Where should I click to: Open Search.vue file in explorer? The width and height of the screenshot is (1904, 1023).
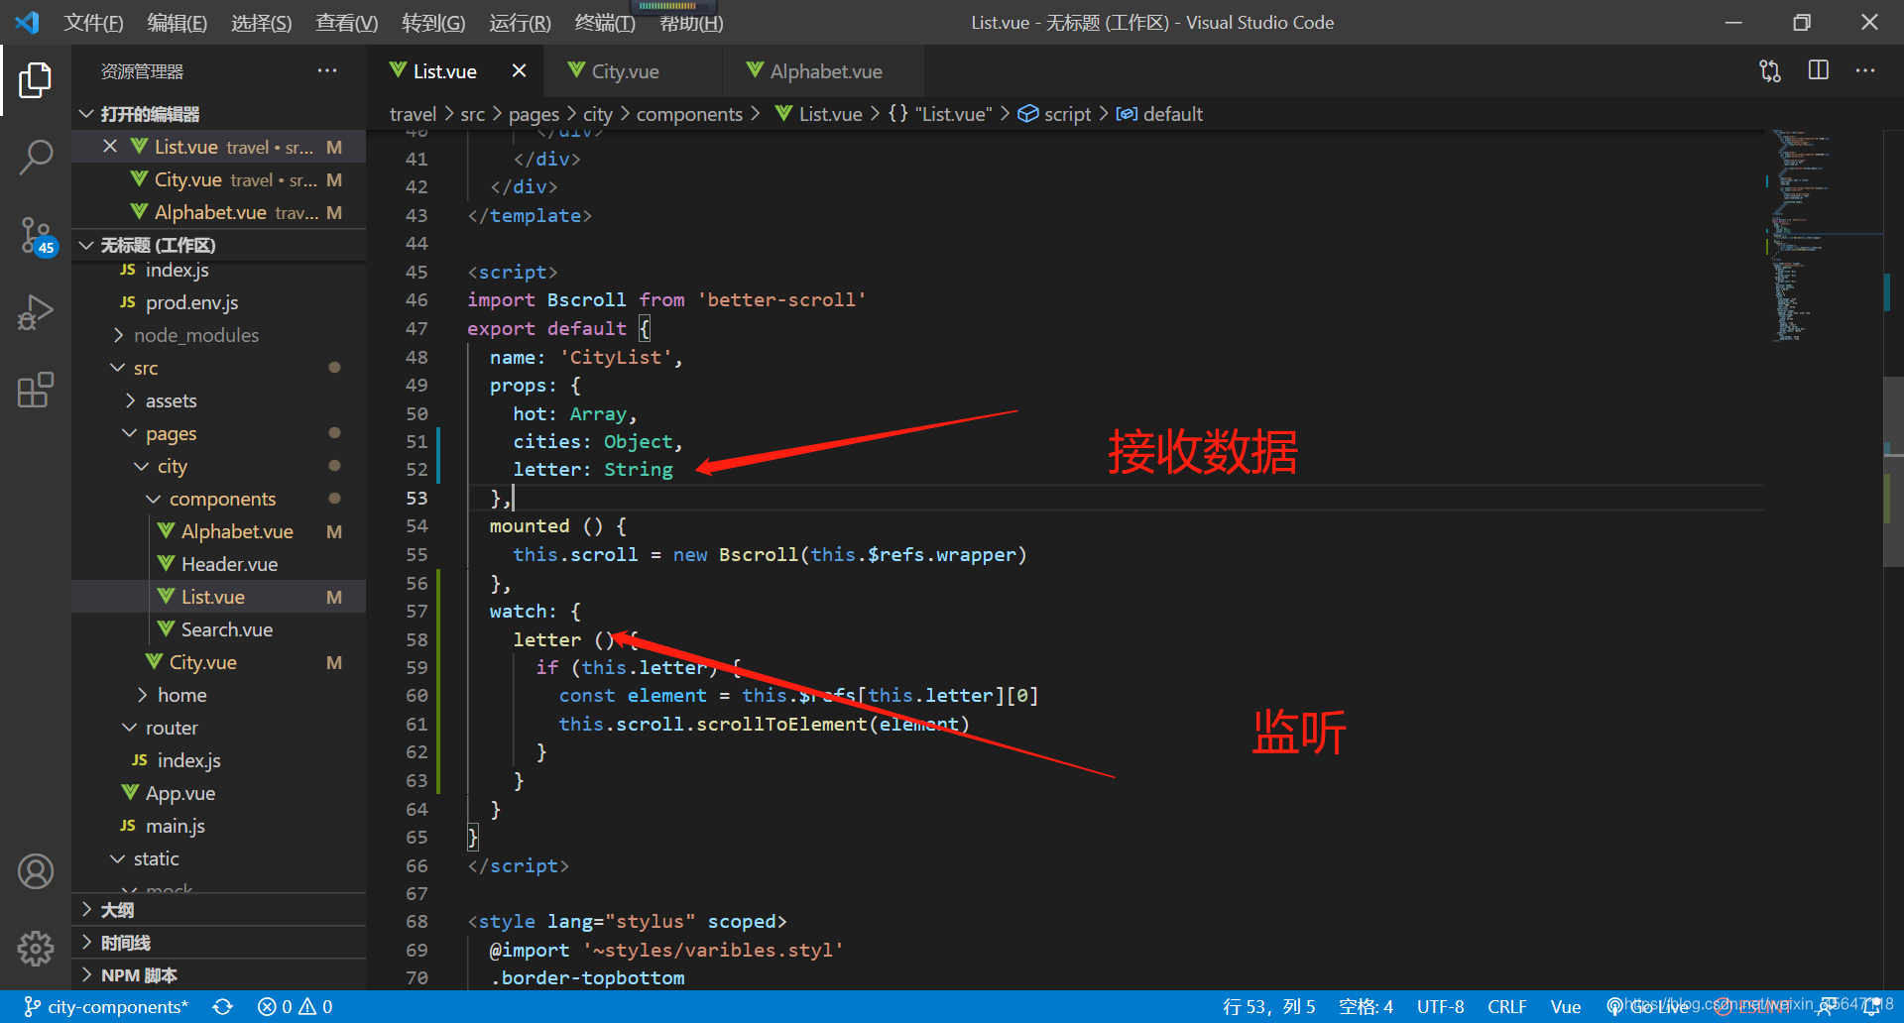227,629
